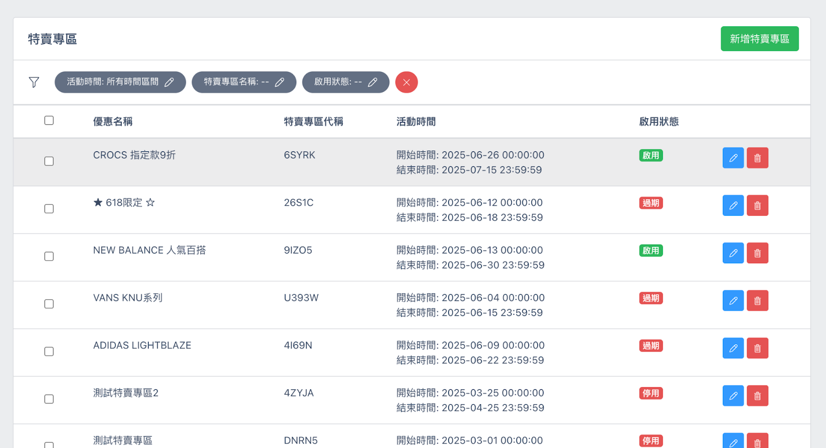Delete the VANS KNU系列 entry

[x=757, y=300]
